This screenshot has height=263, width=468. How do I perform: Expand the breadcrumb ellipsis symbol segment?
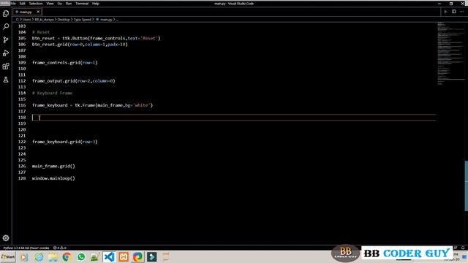click(x=117, y=20)
